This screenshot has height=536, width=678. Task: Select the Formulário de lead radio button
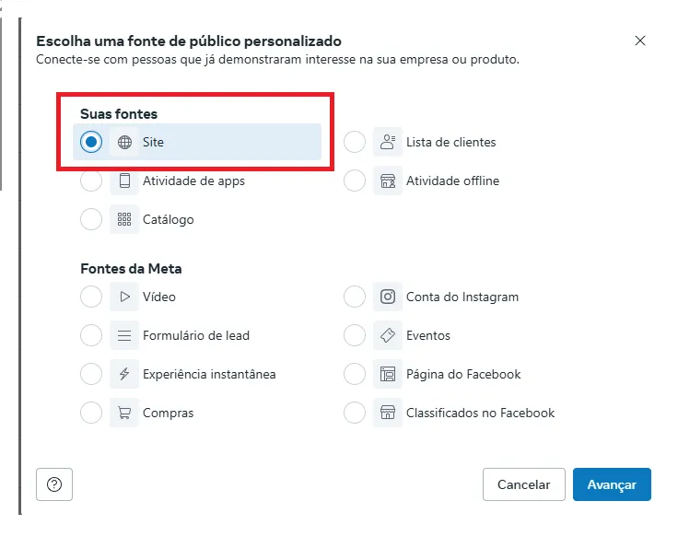(91, 335)
